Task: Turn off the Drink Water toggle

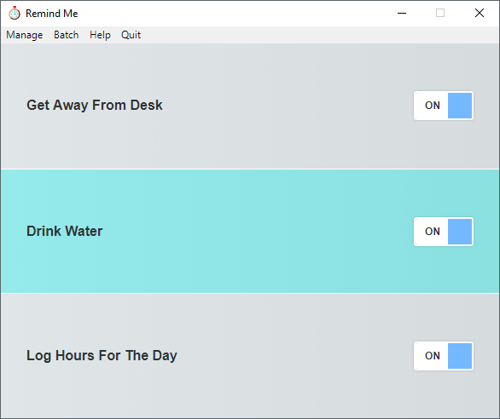Action: (444, 232)
